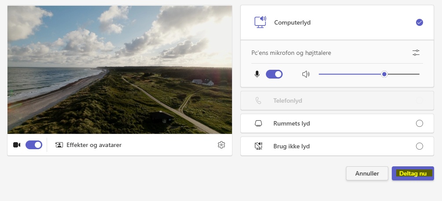The image size is (442, 201).
Task: Turn off the camera toggle switch
Action: click(34, 145)
